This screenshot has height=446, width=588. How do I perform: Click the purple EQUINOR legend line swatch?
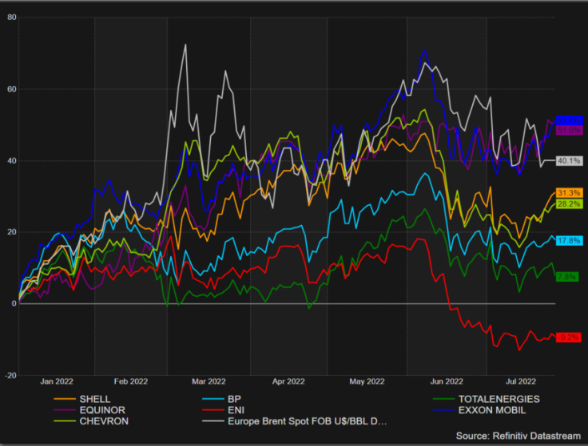point(65,410)
